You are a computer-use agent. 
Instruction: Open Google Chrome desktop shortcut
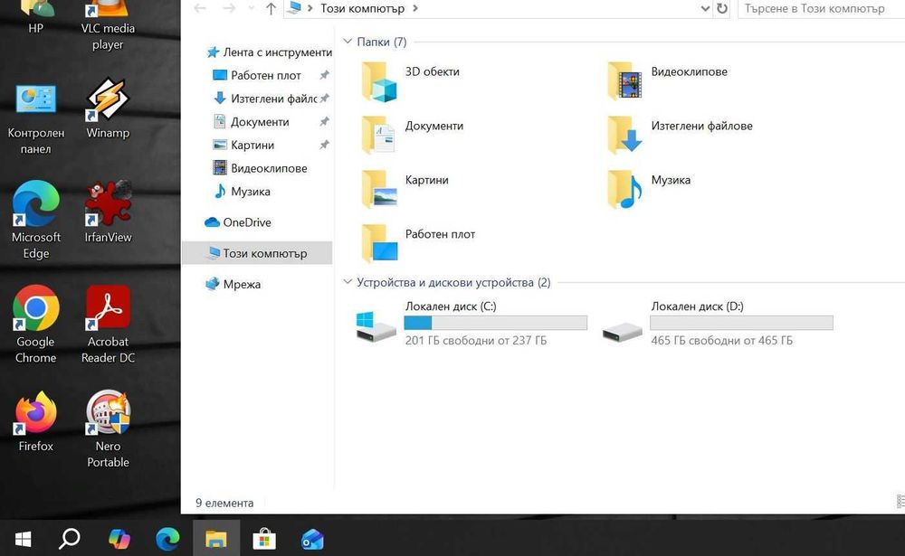pos(36,325)
